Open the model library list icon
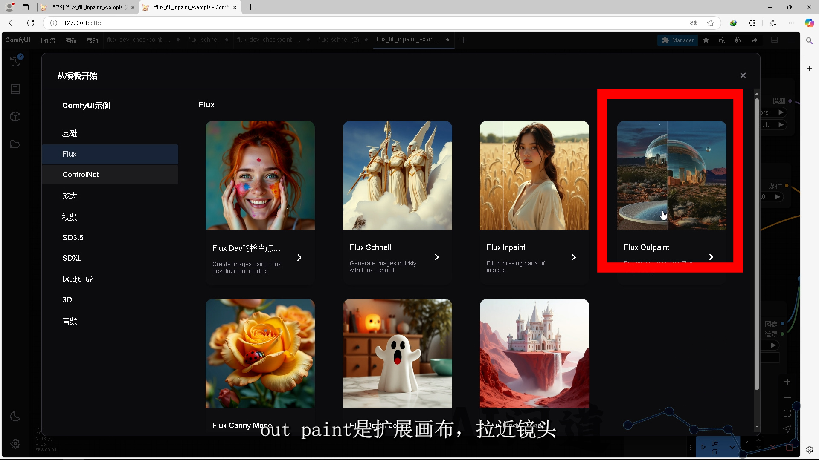 [x=15, y=89]
